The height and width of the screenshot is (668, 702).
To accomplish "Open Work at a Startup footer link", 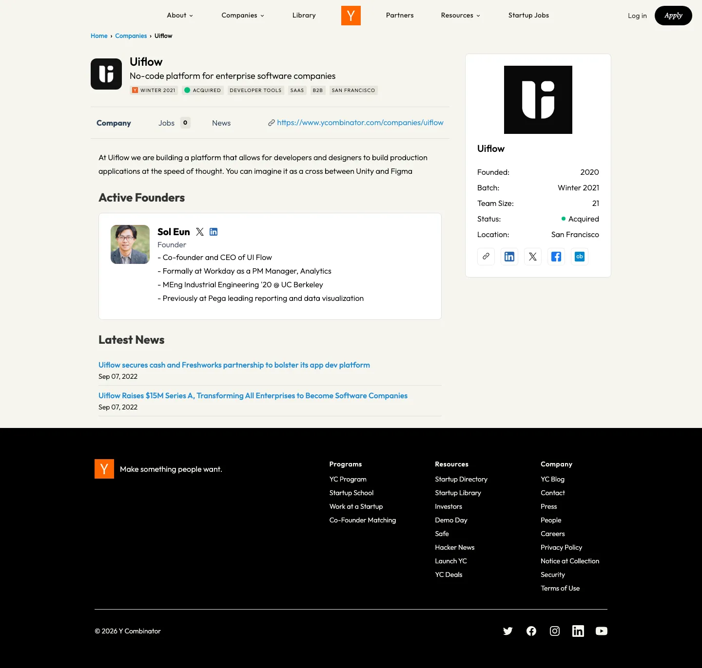I will (x=356, y=506).
